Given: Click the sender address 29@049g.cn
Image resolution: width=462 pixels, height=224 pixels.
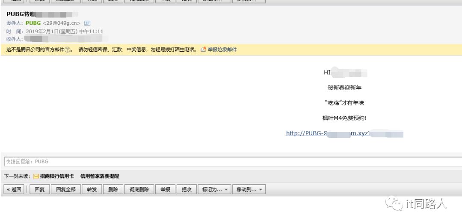Looking at the screenshot, I should [62, 23].
